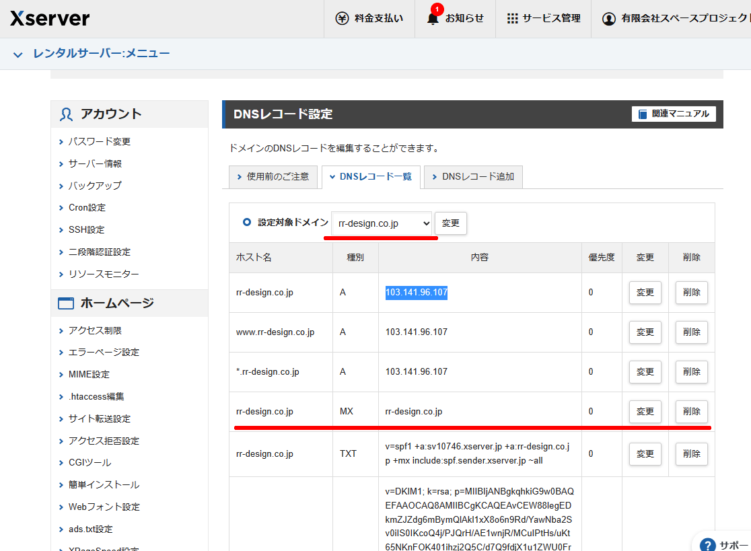Image resolution: width=751 pixels, height=551 pixels.
Task: Open notifications bell icon
Action: click(433, 19)
